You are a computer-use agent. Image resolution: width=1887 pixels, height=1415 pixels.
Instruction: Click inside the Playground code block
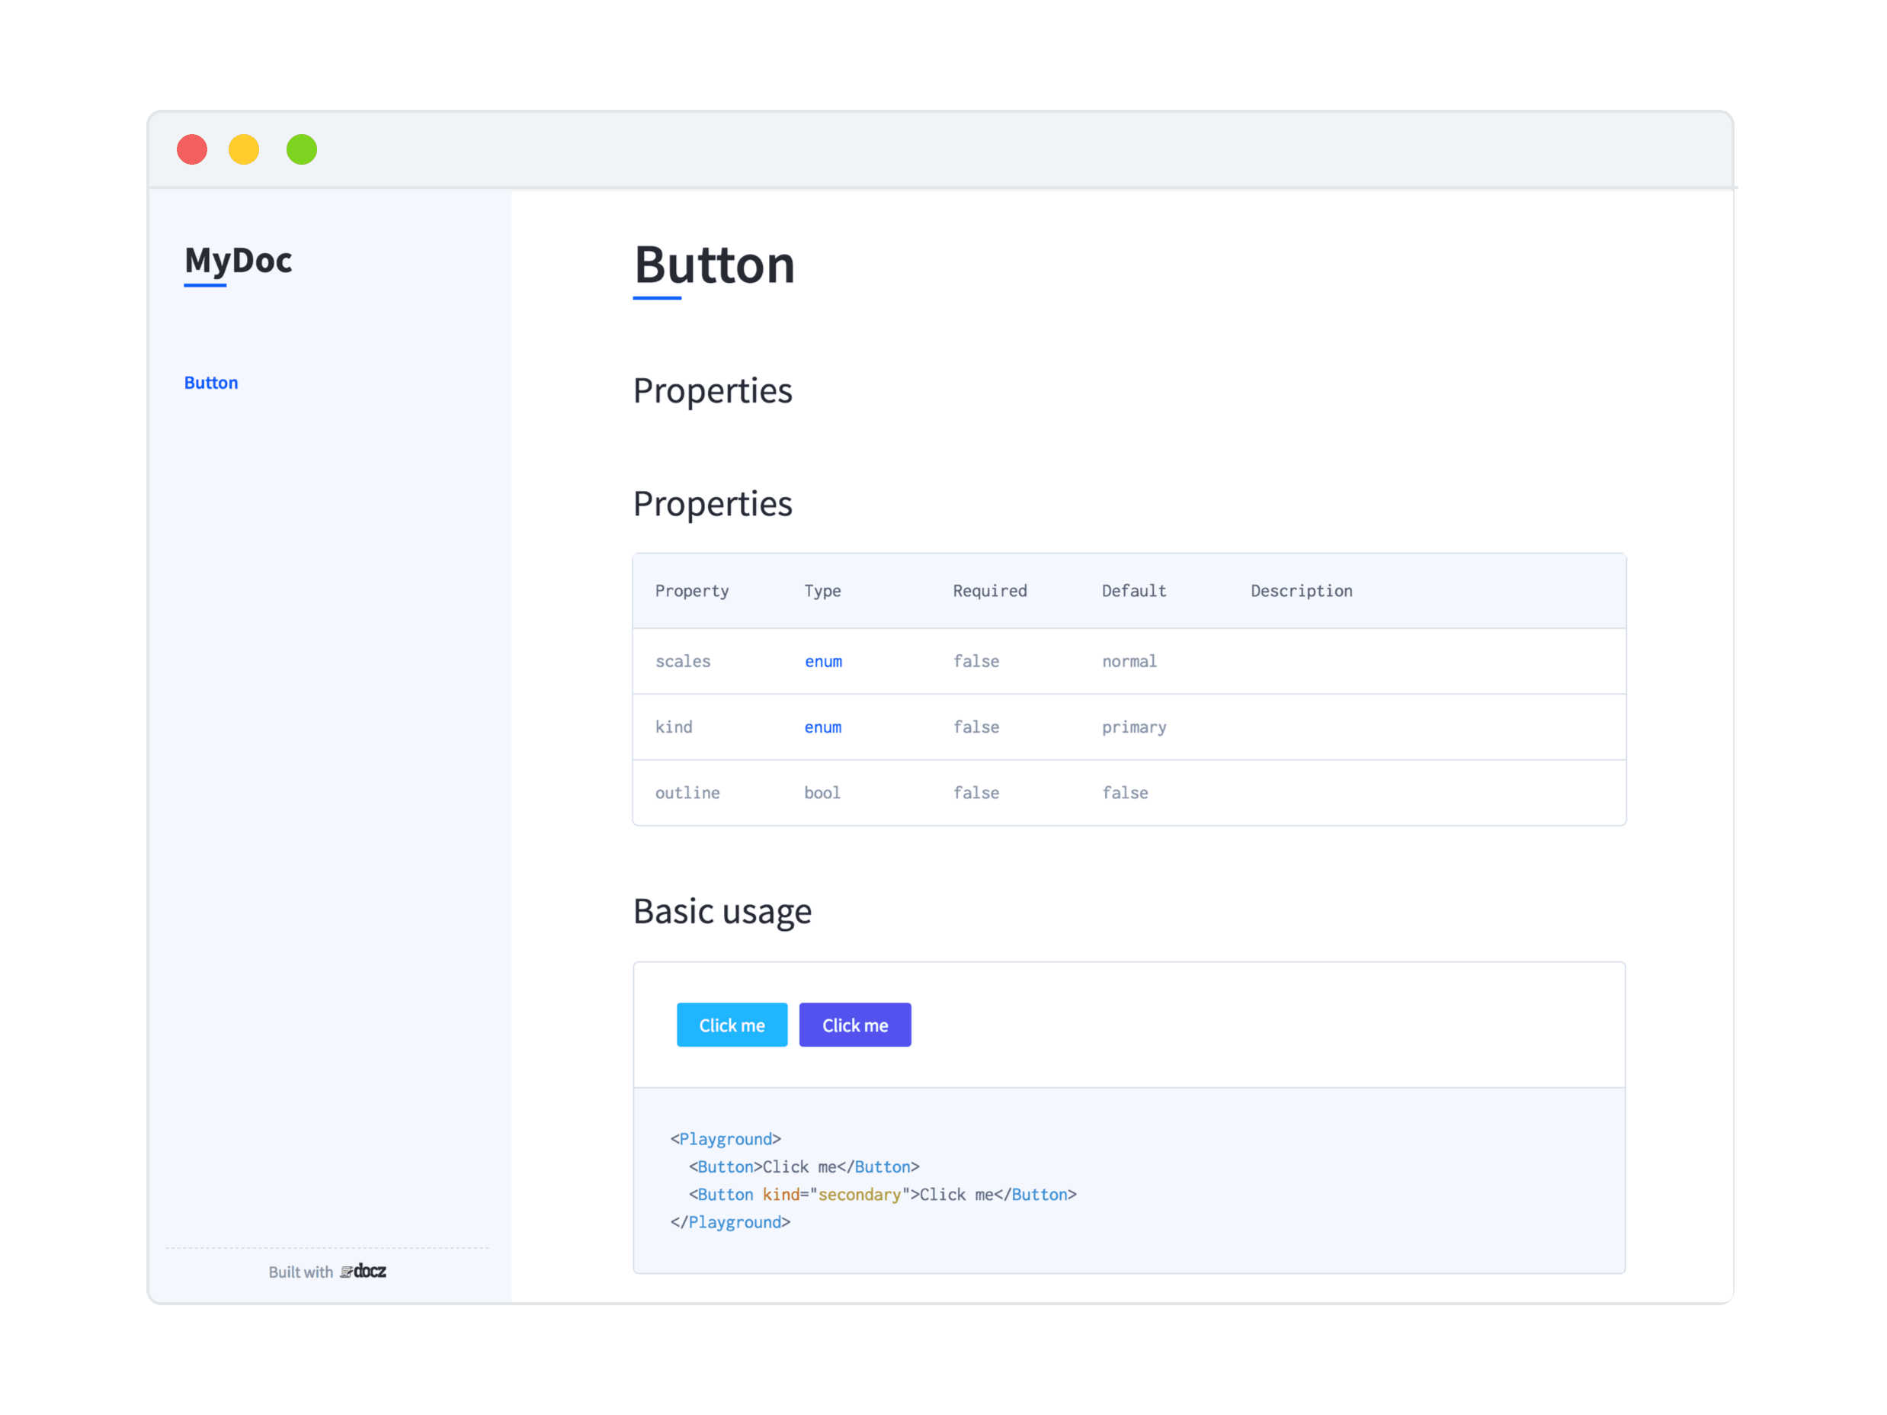(x=1128, y=1180)
